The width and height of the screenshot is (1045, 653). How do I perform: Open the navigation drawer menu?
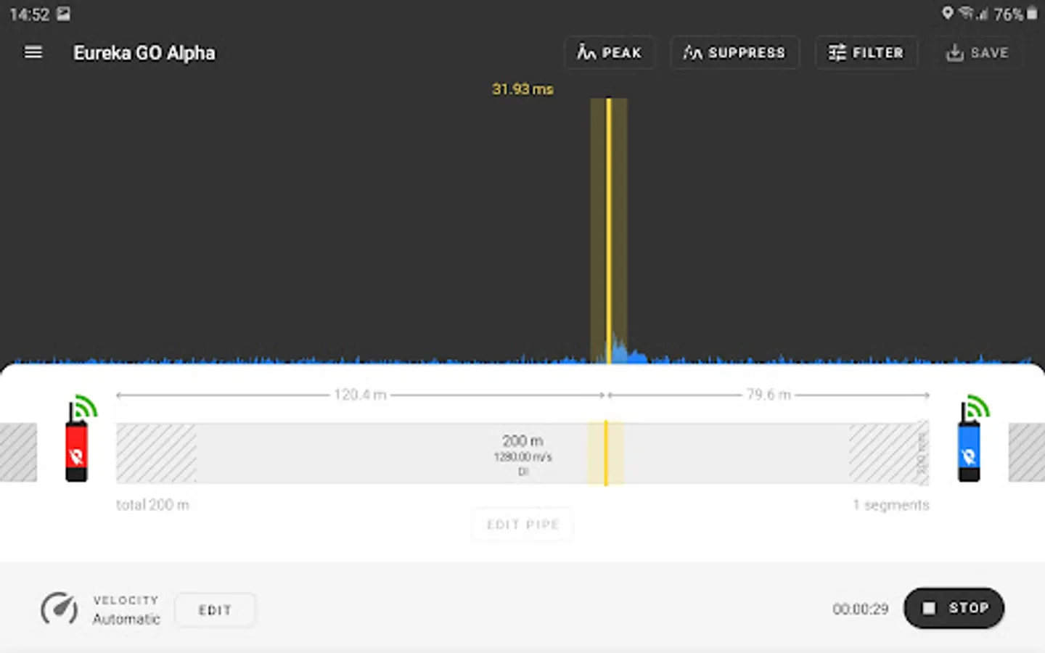33,52
